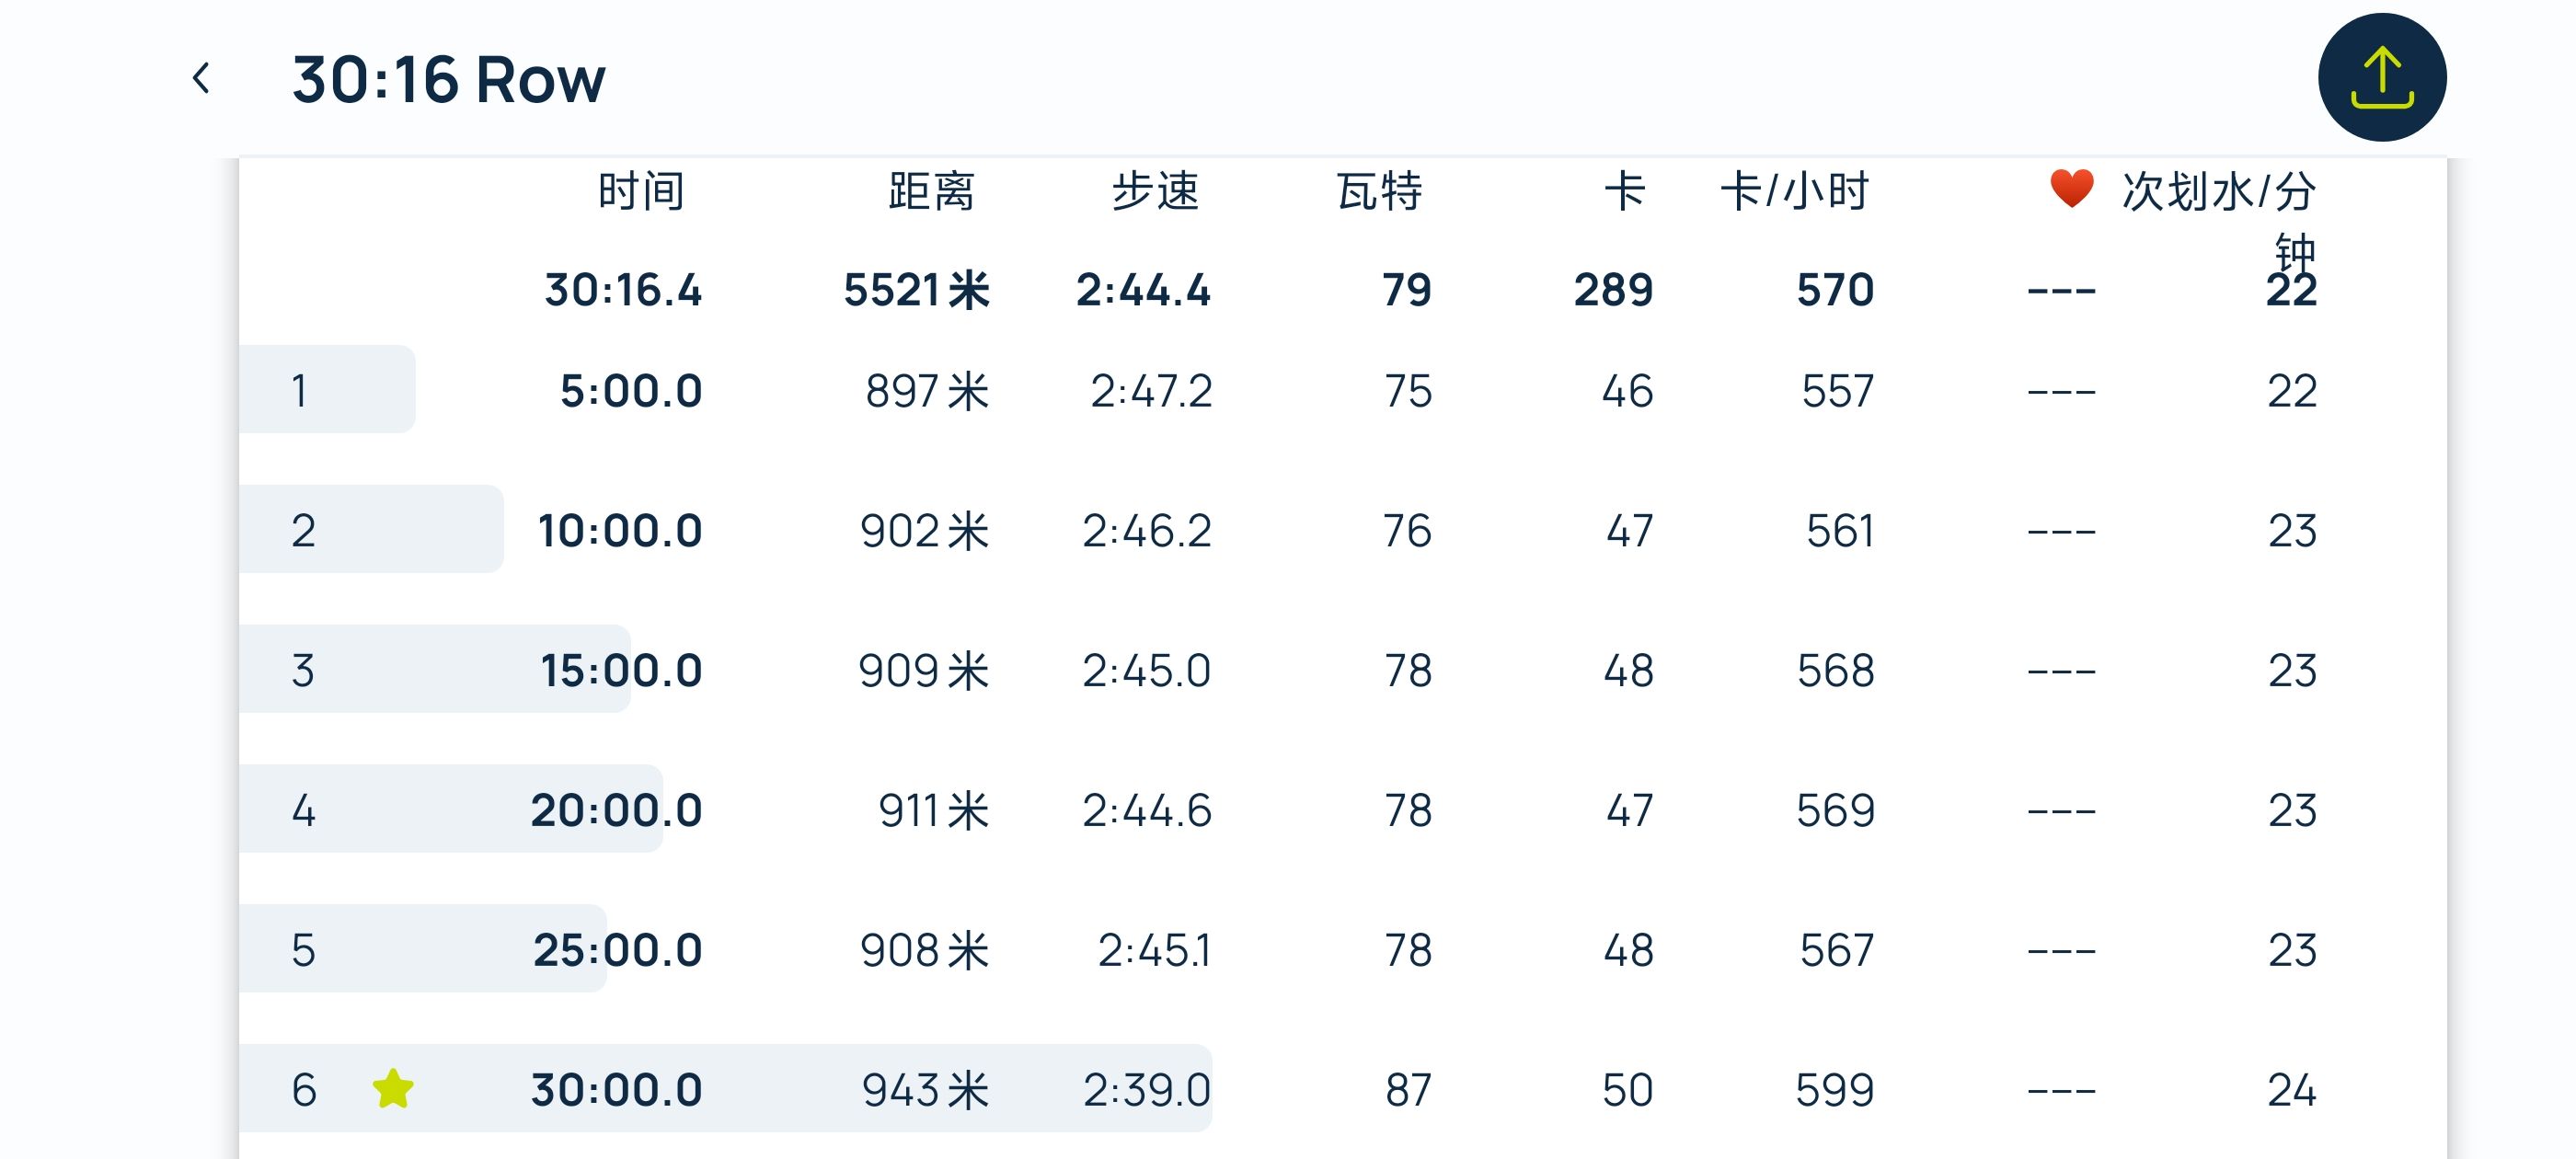Select split row 3 label
The image size is (2576, 1159).
(x=303, y=670)
